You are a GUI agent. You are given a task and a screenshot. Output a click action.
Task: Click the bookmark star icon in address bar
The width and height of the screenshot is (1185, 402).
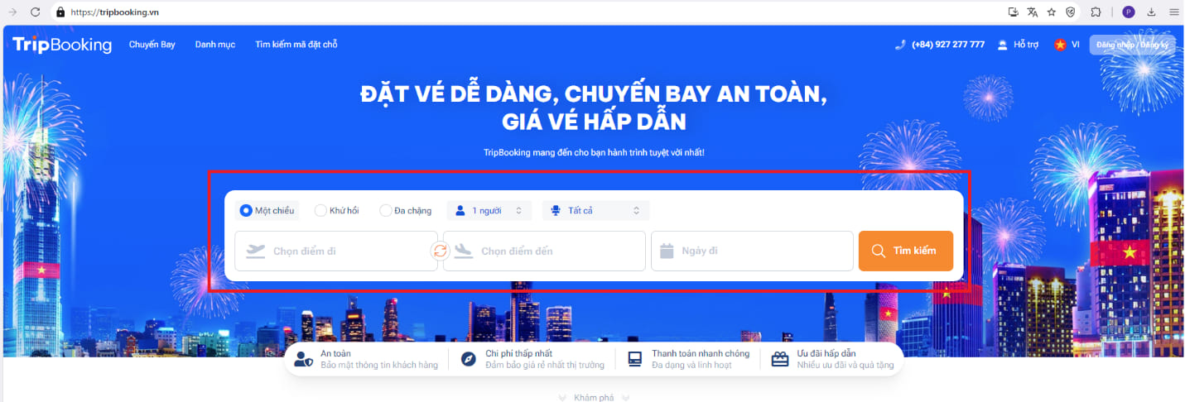pos(1052,12)
